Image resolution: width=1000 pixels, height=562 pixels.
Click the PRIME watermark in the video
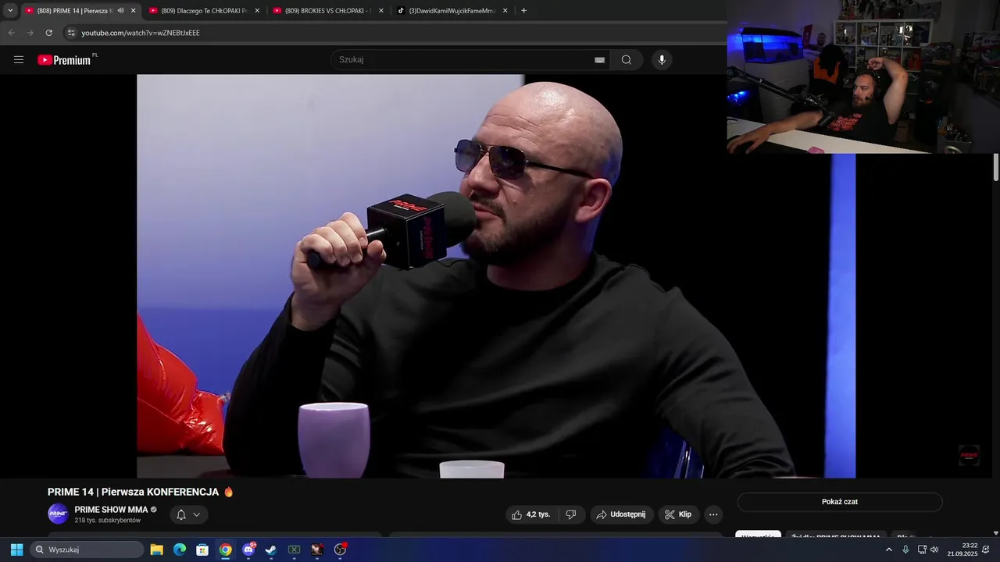coord(969,455)
